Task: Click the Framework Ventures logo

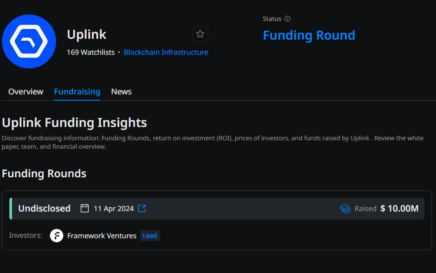Action: coord(57,236)
